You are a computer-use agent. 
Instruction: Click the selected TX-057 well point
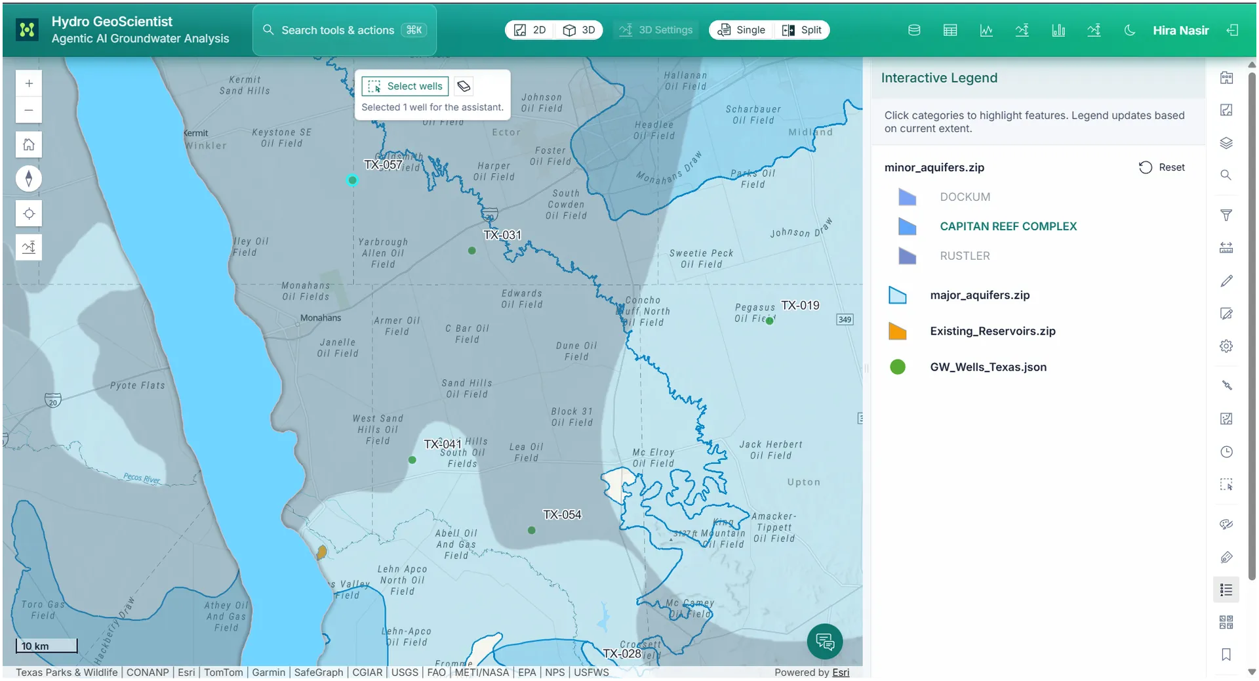point(353,180)
